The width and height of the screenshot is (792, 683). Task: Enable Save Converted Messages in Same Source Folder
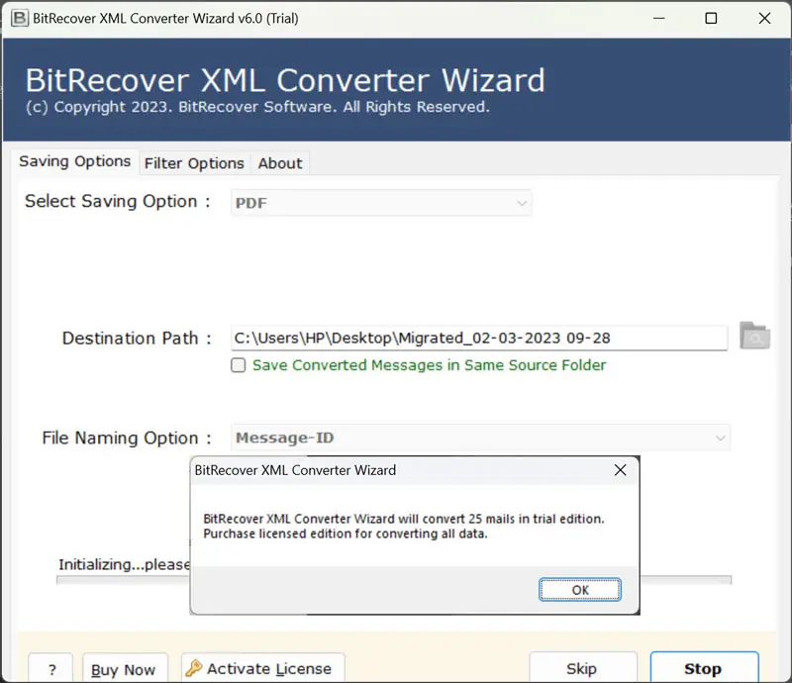pyautogui.click(x=238, y=365)
